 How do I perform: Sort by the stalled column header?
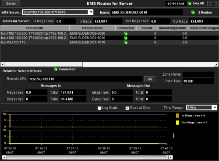coord(147,28)
